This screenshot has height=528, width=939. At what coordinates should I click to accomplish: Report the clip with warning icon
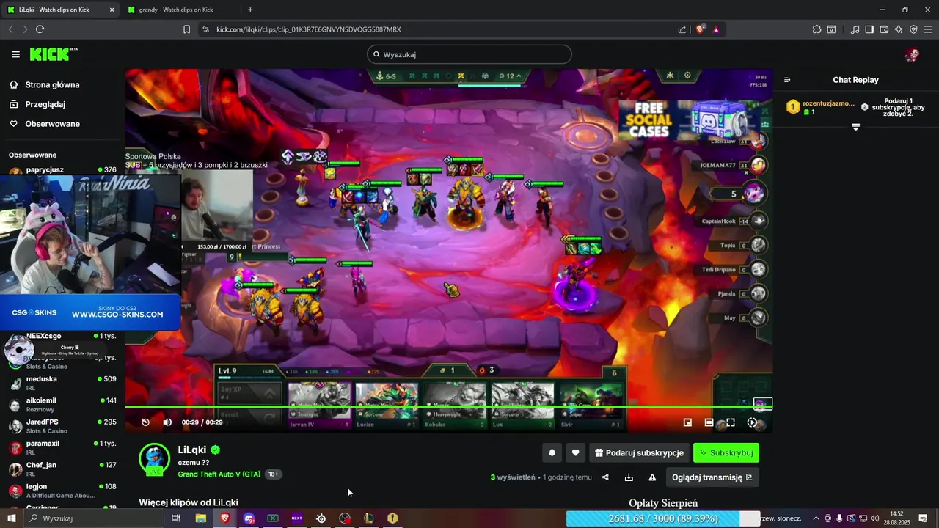[652, 477]
